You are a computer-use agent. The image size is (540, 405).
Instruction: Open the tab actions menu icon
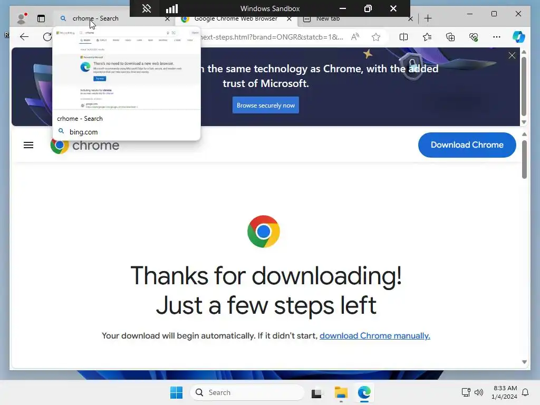click(41, 18)
